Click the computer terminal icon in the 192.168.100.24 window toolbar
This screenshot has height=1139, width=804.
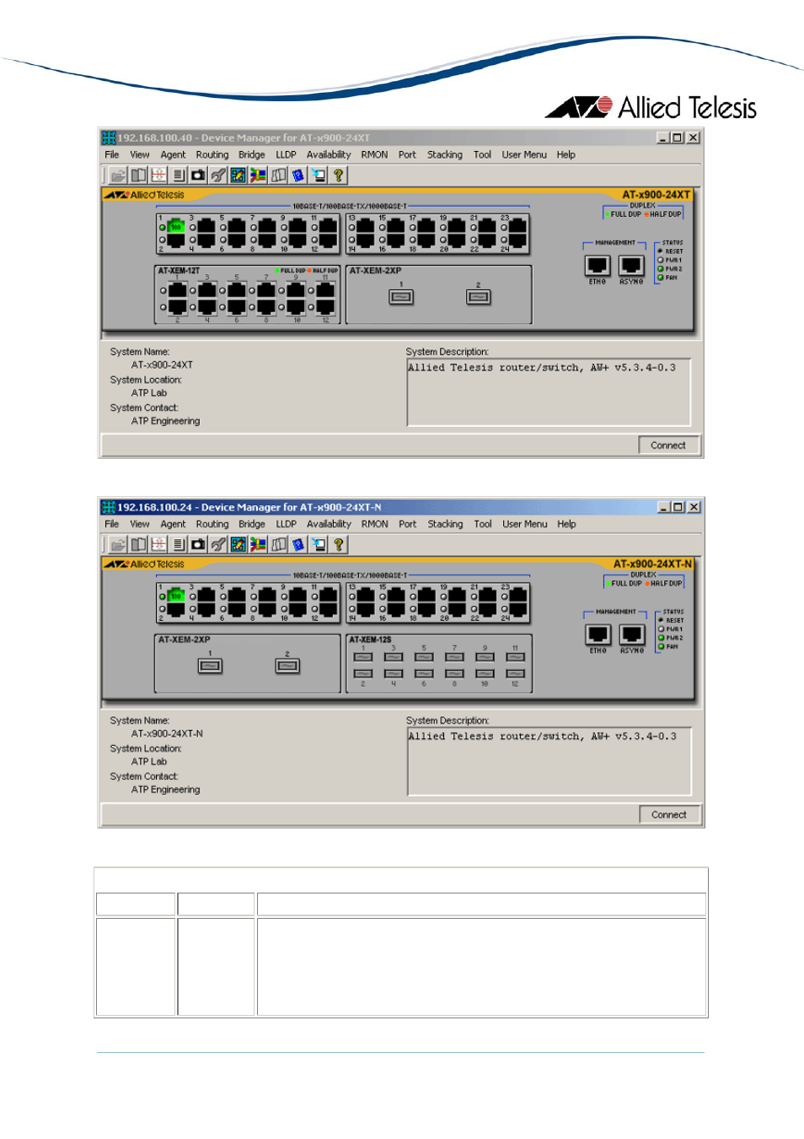[319, 545]
